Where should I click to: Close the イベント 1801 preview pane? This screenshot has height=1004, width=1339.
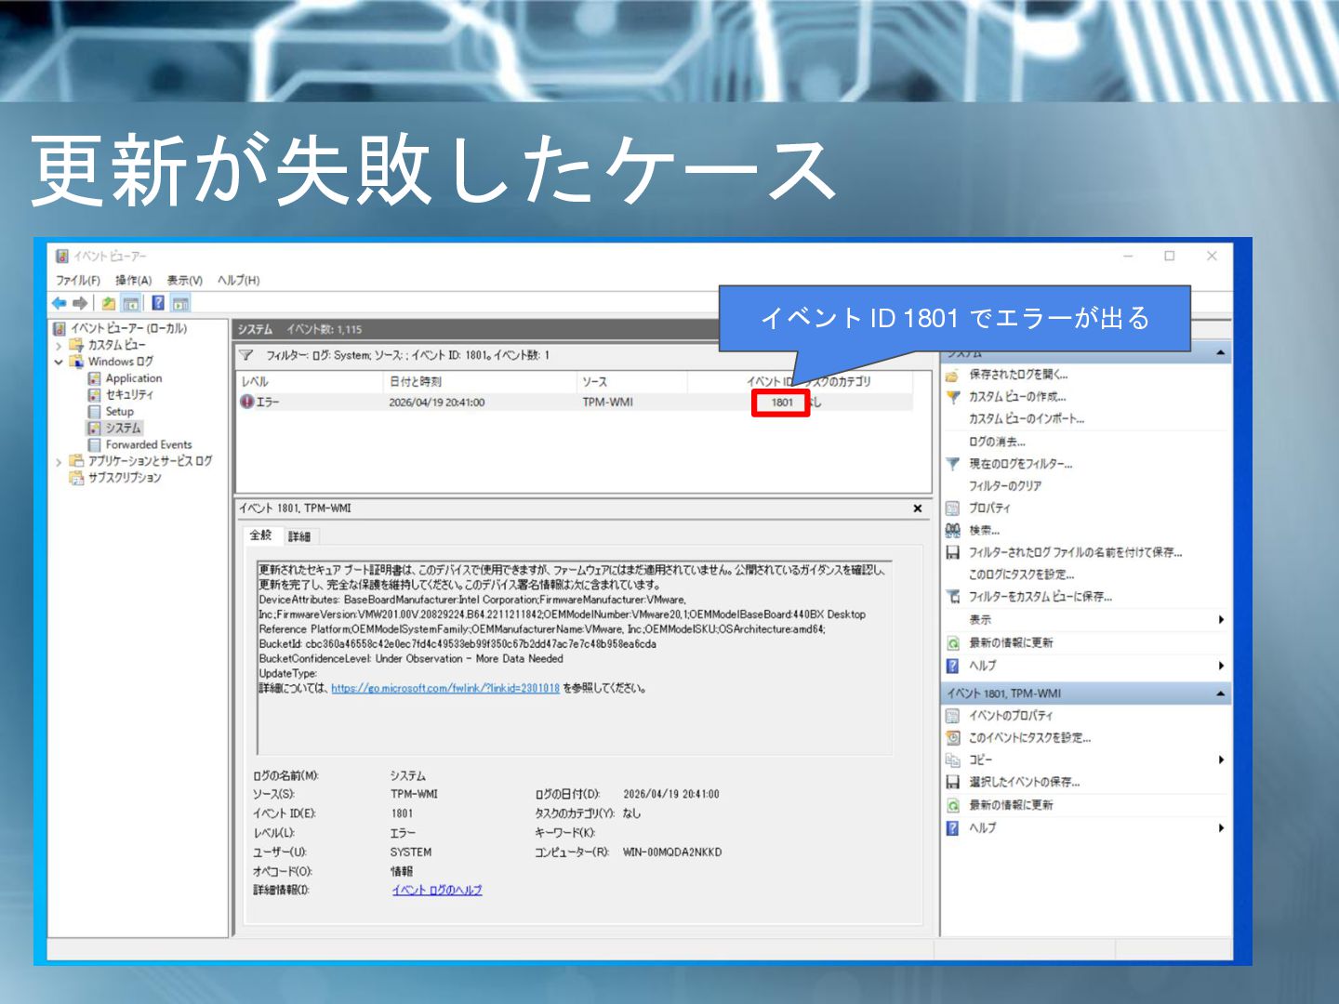coord(918,509)
